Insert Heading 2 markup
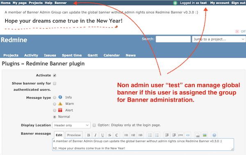246x155 pixels. pos(133,135)
